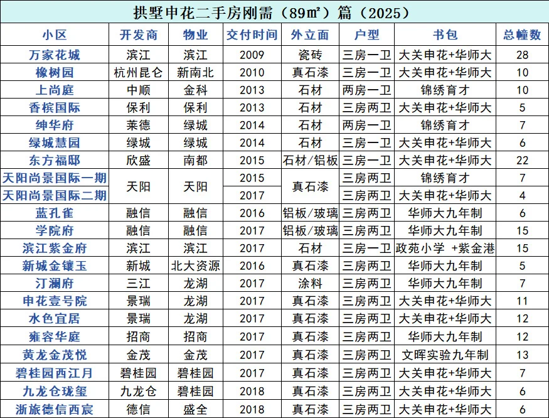This screenshot has height=418, width=549.
Task: Click the building count 11 cell
Action: point(523,301)
